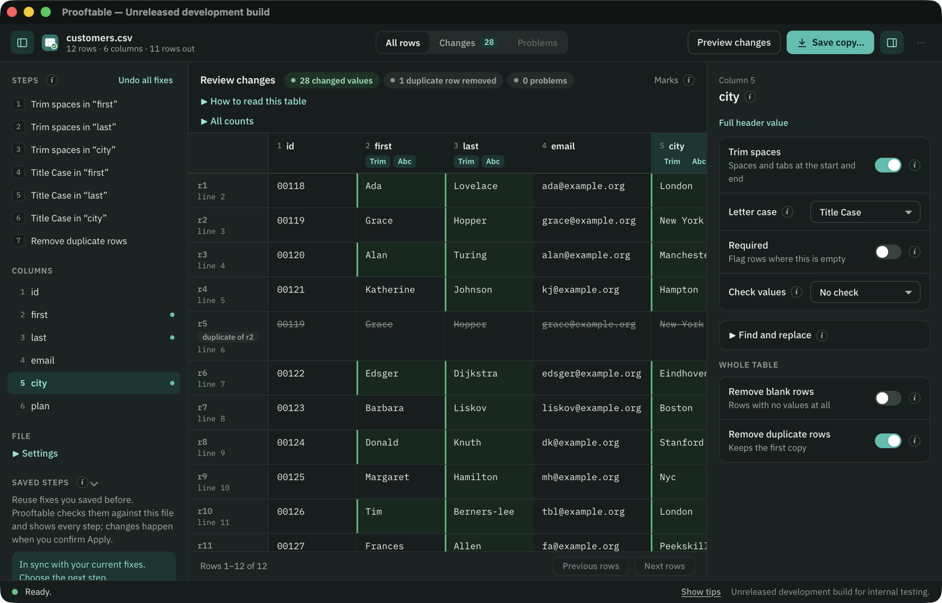Turn off the Remove duplicate rows switch

(888, 441)
